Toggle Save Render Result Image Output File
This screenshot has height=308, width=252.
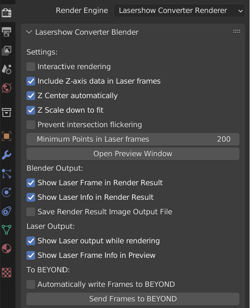[31, 212]
